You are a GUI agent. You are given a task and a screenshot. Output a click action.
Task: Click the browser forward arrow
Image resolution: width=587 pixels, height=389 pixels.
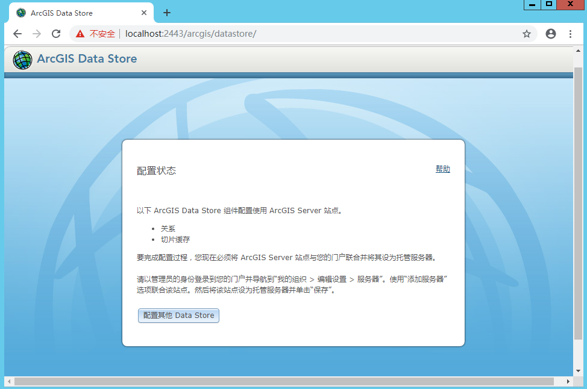pyautogui.click(x=37, y=34)
